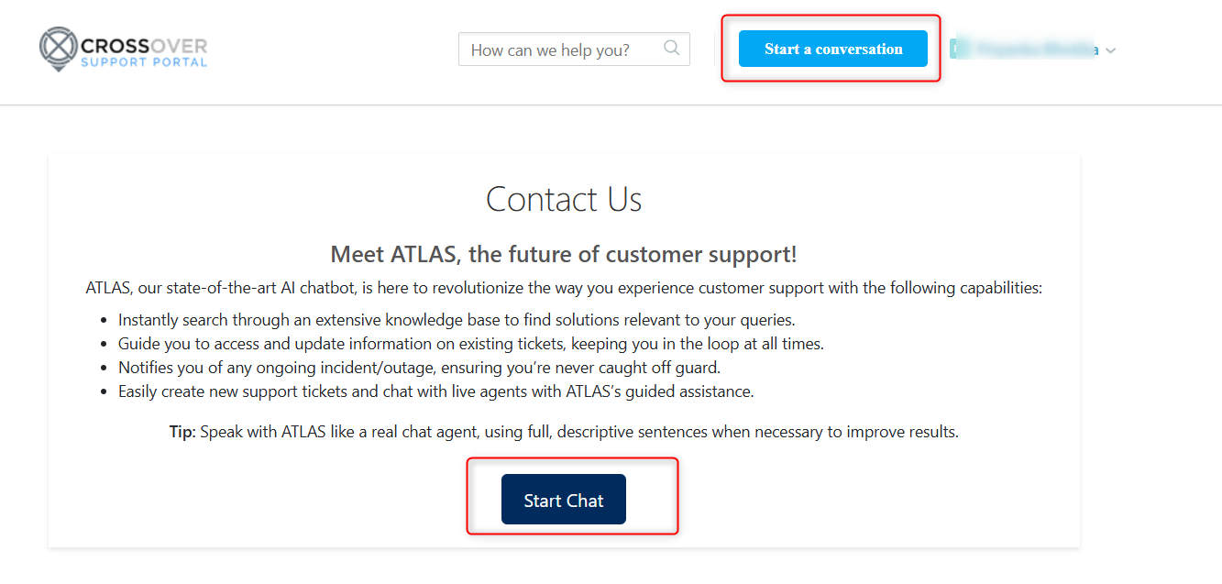Click the tip sentence about descriptive sentences
The height and width of the screenshot is (584, 1222).
coord(578,432)
